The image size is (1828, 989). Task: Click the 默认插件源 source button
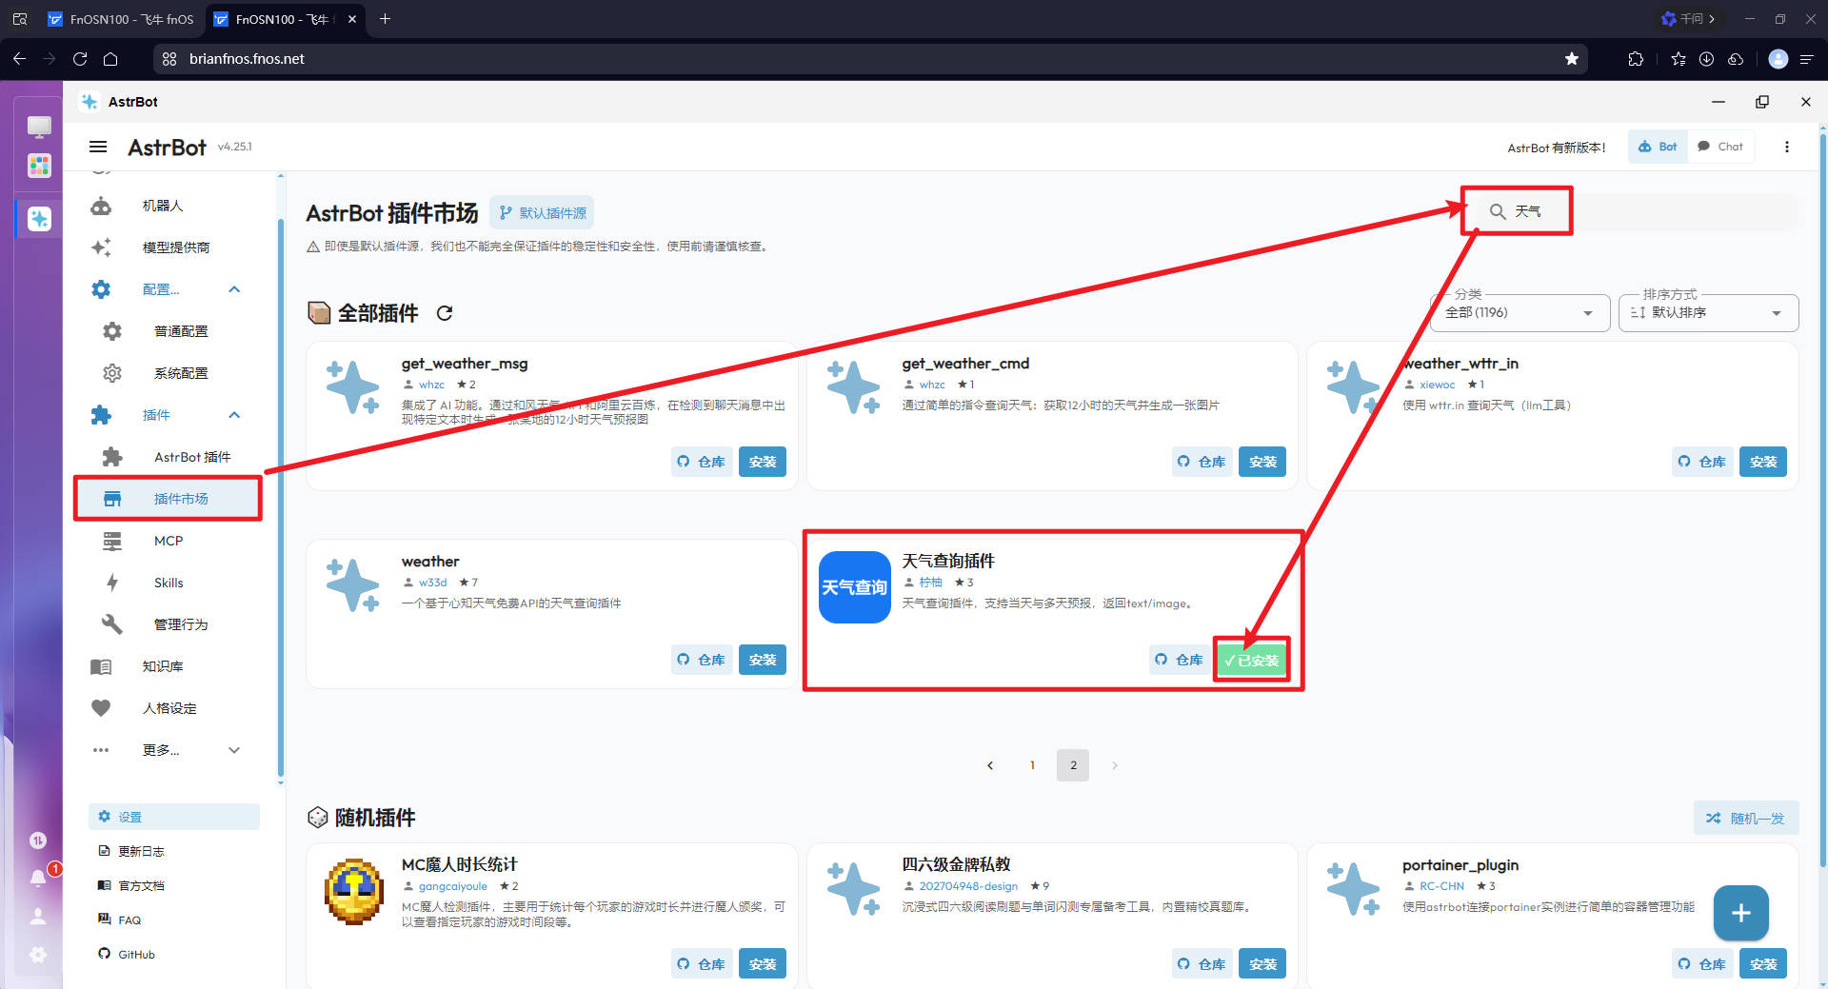click(542, 213)
